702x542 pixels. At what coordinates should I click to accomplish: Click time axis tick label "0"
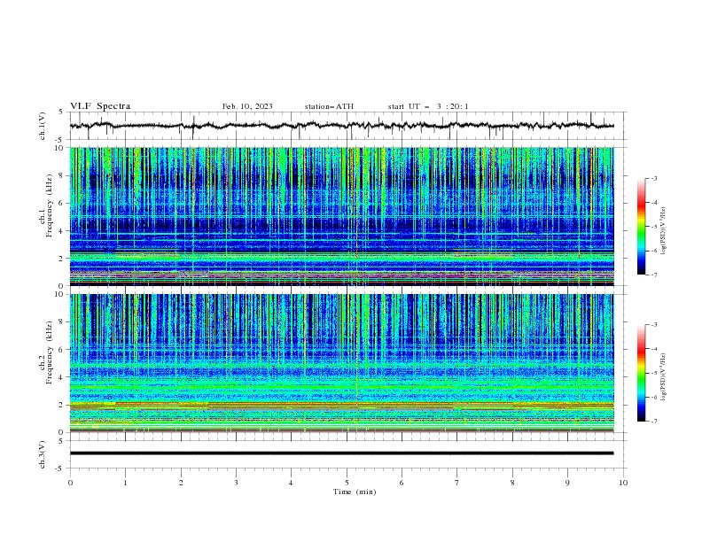pos(70,483)
